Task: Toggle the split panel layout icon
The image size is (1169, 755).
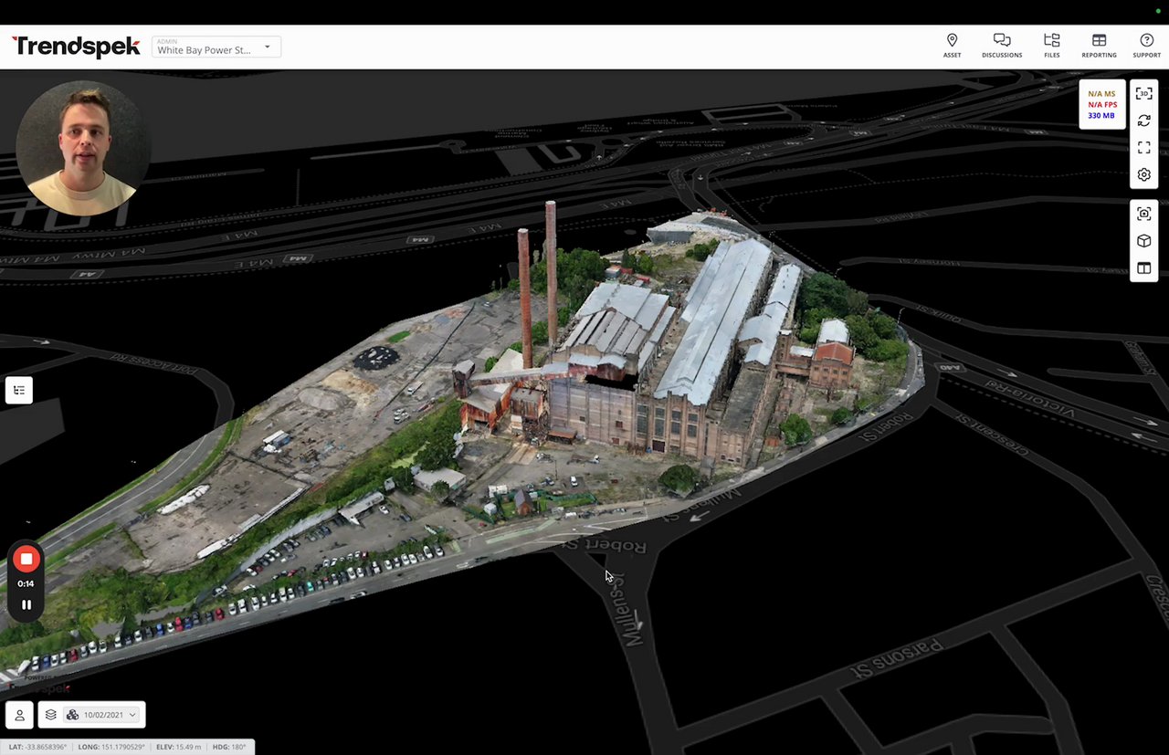Action: 1143,268
